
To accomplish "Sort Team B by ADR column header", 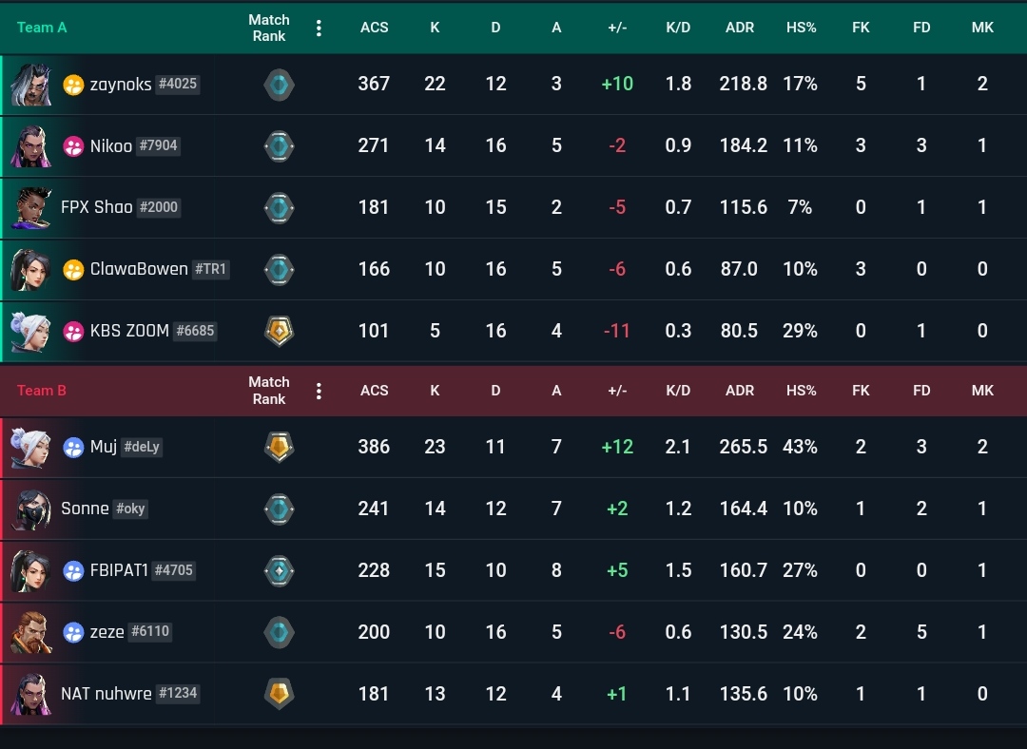I will [740, 391].
